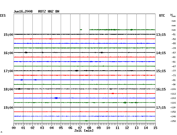Click the 13:15 UTC time label
Screen dimensions: 177x135
(161, 34)
